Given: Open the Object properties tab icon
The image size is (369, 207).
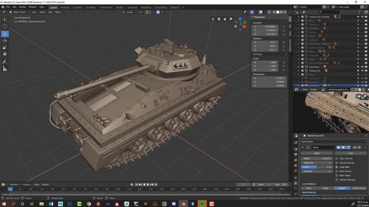Looking at the screenshot, I should 296,178.
